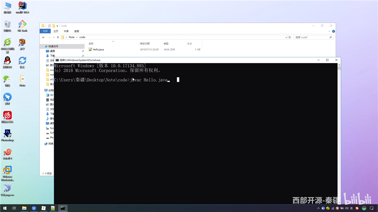
Task: Open the notification center icon in taskbar
Action: click(x=371, y=208)
